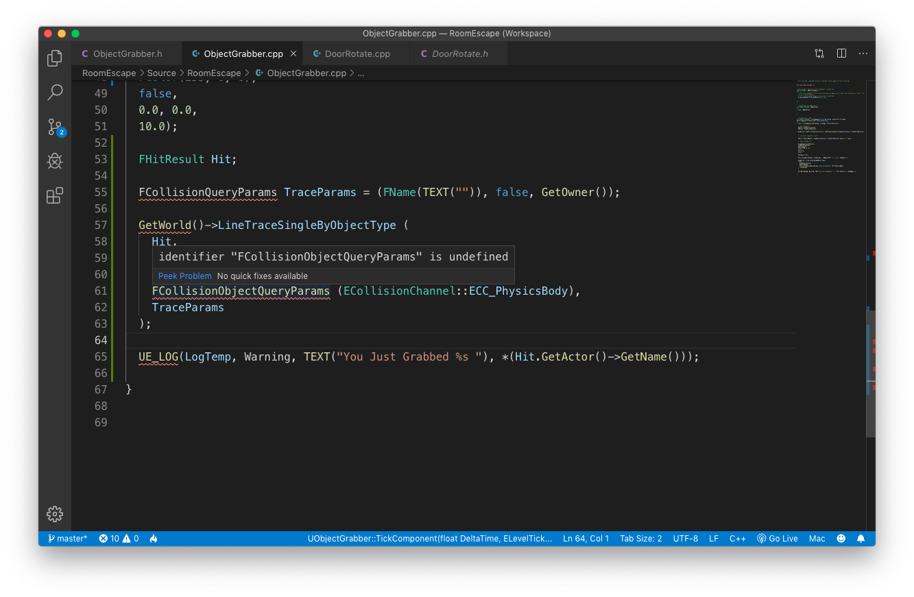Open the Search view

[x=54, y=93]
